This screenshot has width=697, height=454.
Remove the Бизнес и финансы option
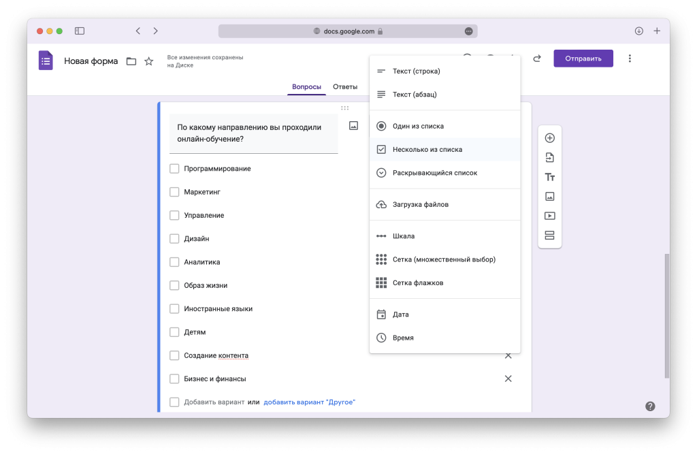[508, 379]
